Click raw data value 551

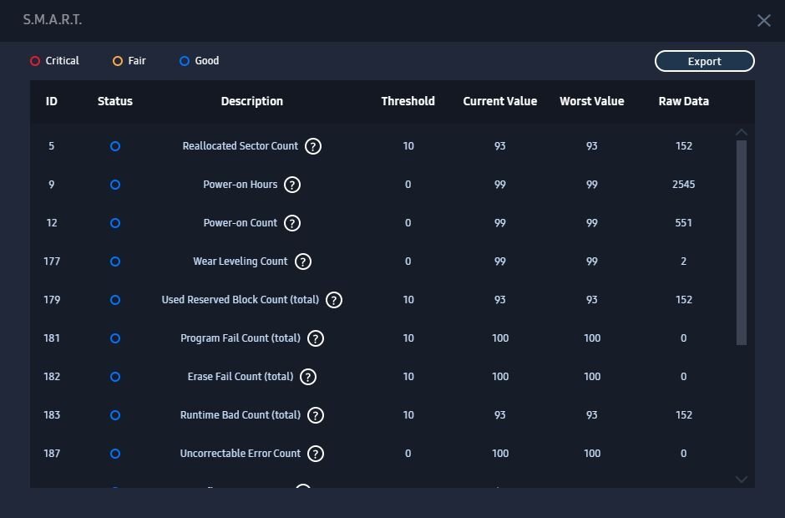(x=684, y=222)
